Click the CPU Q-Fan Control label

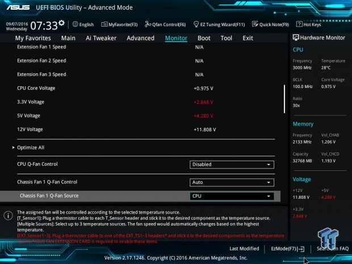[x=37, y=164]
